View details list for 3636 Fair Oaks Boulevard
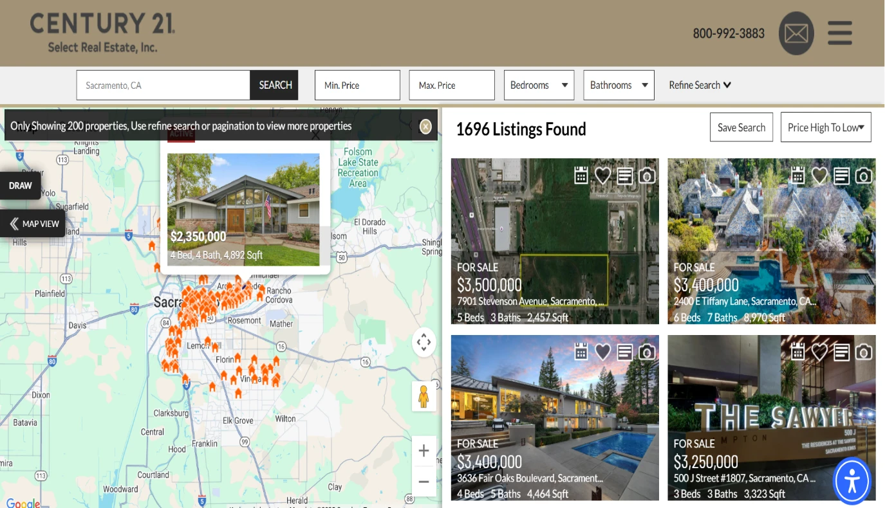The width and height of the screenshot is (885, 508). coord(625,352)
